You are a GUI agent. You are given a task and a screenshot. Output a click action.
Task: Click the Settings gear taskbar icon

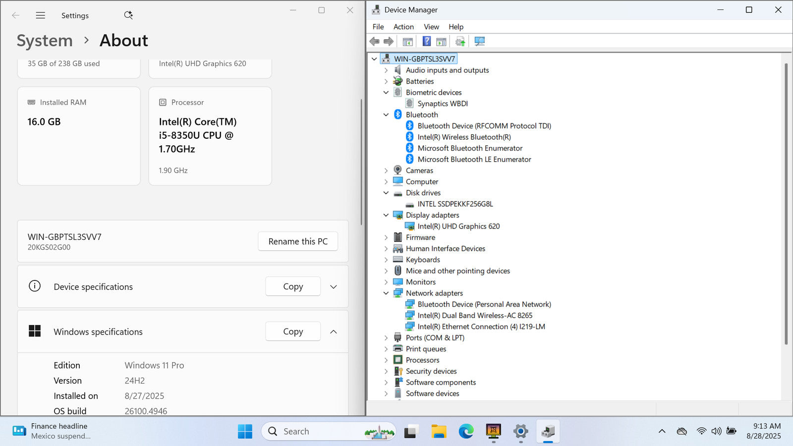click(520, 432)
